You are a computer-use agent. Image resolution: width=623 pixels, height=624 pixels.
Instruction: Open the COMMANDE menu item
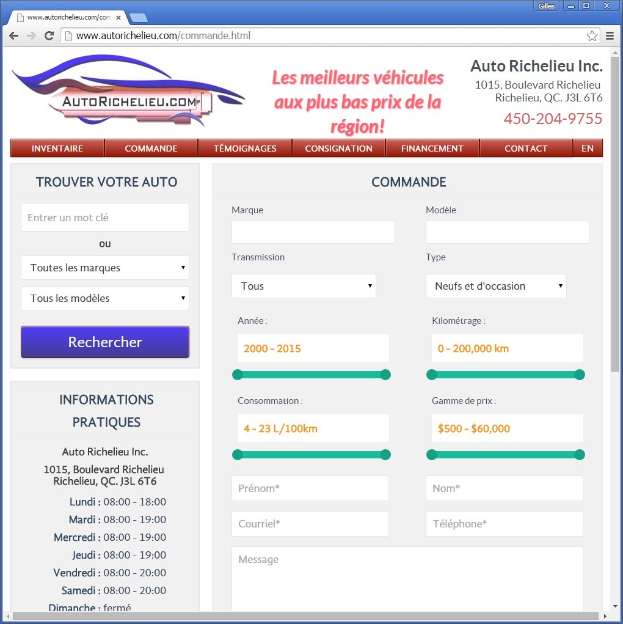click(151, 149)
